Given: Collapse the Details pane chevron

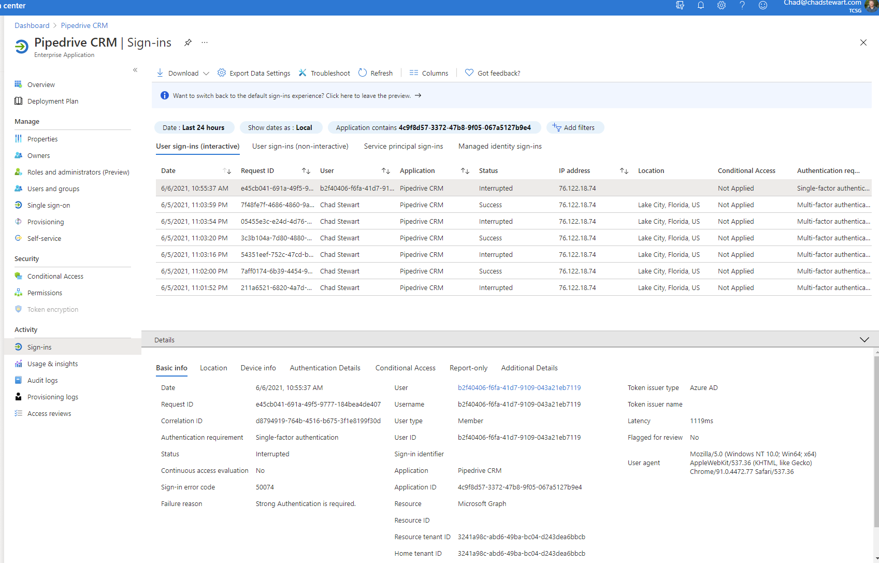Looking at the screenshot, I should (864, 340).
